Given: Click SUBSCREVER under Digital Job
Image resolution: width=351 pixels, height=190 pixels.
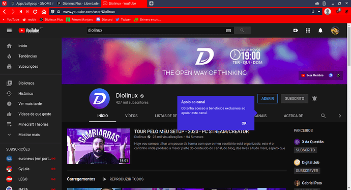Looking at the screenshot, I should click(x=307, y=171).
